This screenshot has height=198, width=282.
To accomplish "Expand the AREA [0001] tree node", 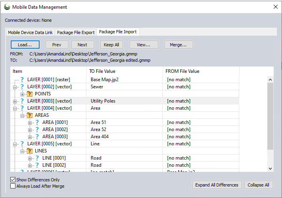I will point(30,122).
